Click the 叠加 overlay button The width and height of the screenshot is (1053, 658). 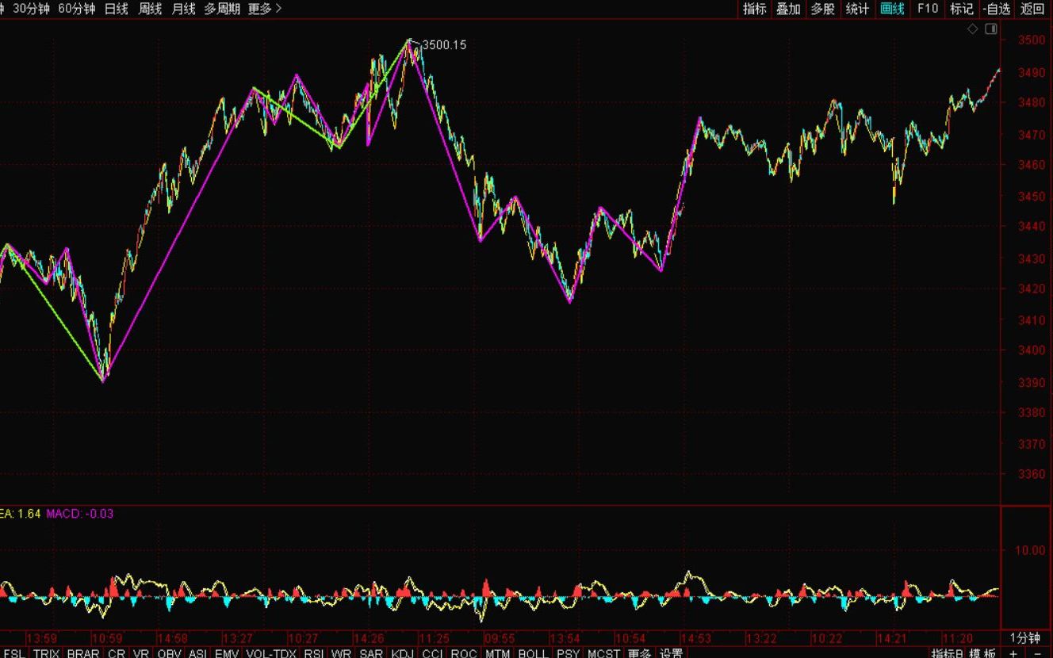pos(788,9)
